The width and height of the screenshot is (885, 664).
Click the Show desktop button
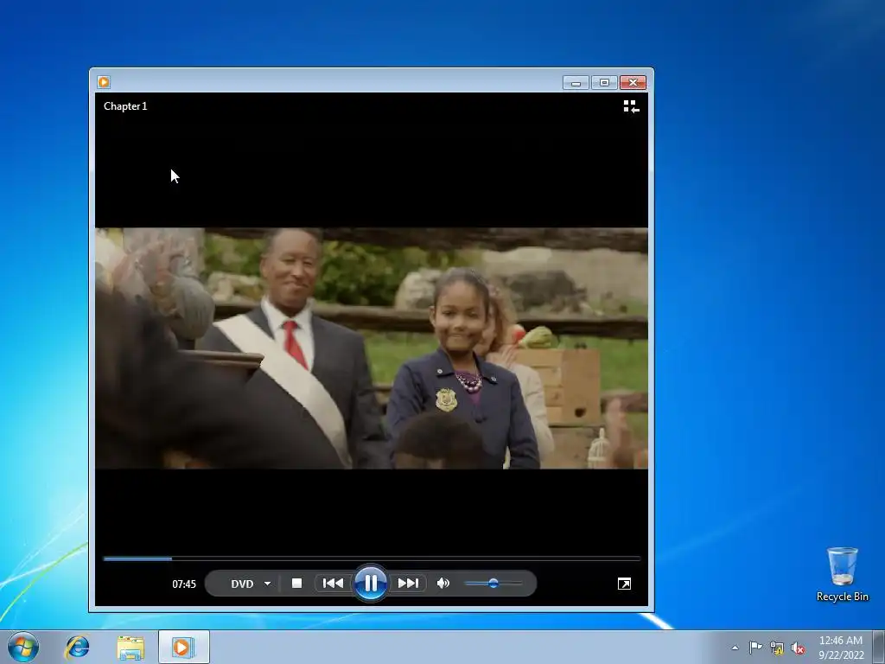[879, 647]
